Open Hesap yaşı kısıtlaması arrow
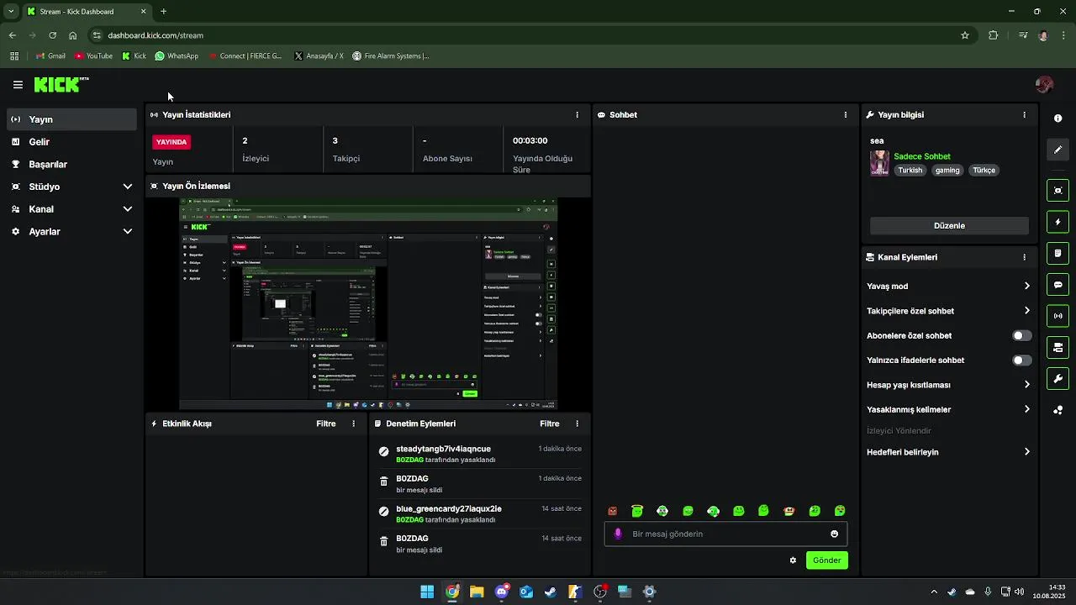The height and width of the screenshot is (605, 1076). [1026, 385]
